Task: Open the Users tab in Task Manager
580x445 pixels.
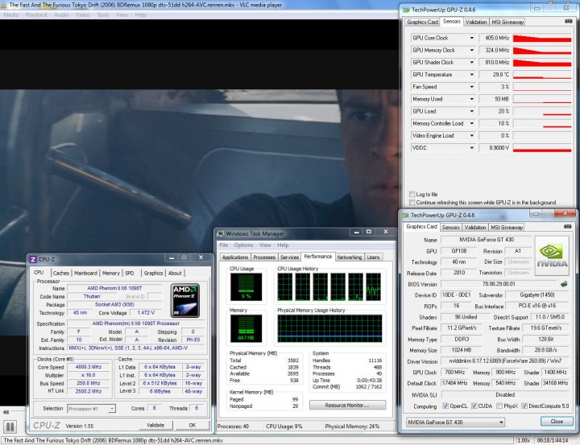Action: (x=373, y=257)
